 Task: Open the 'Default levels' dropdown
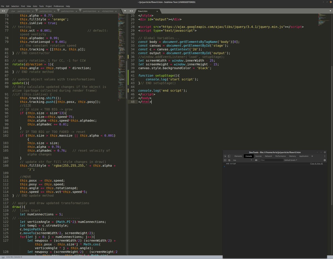pos(291,160)
